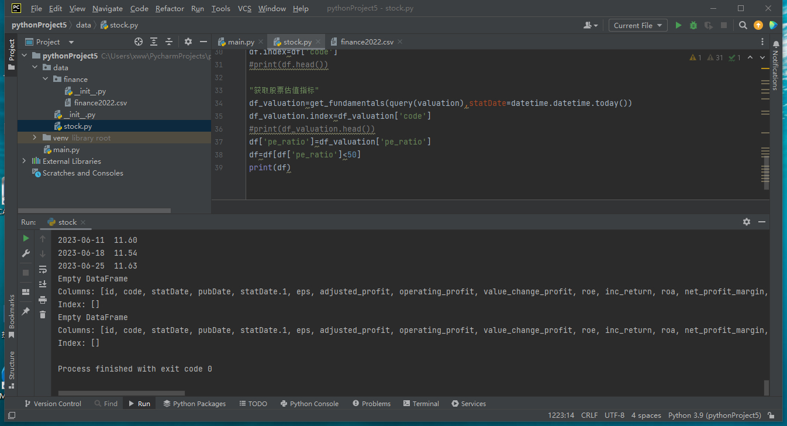Click the Run console horizontal scrollbar
This screenshot has height=426, width=787.
[122, 393]
